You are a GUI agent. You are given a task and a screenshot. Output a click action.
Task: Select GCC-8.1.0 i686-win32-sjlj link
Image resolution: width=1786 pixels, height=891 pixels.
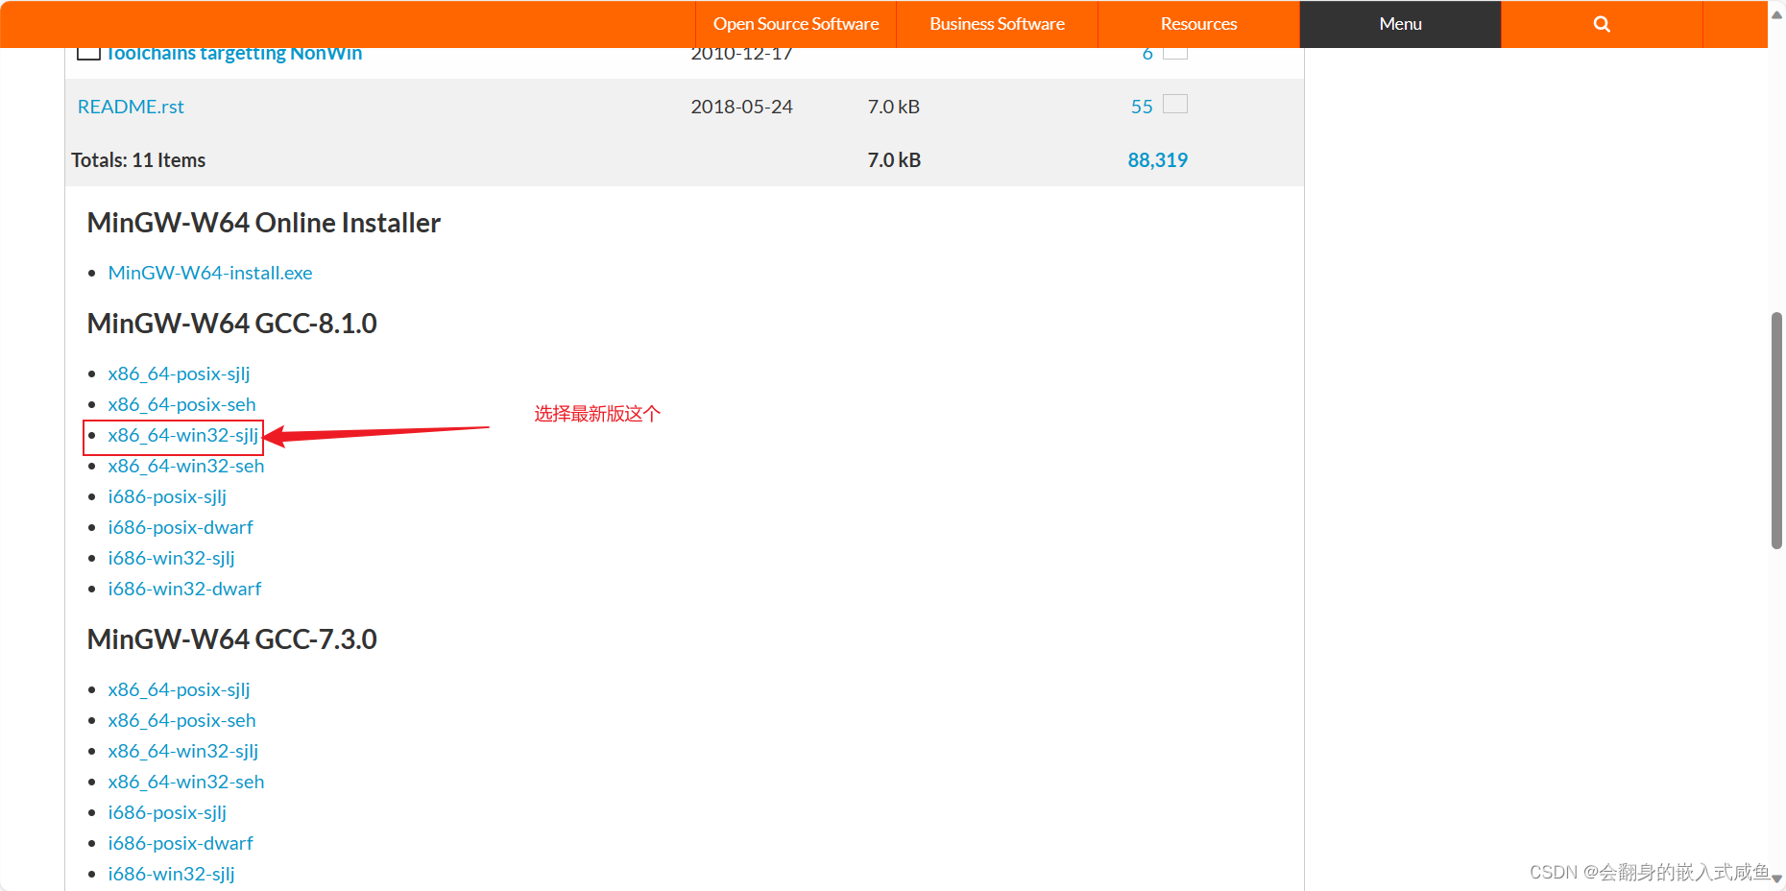coord(171,558)
